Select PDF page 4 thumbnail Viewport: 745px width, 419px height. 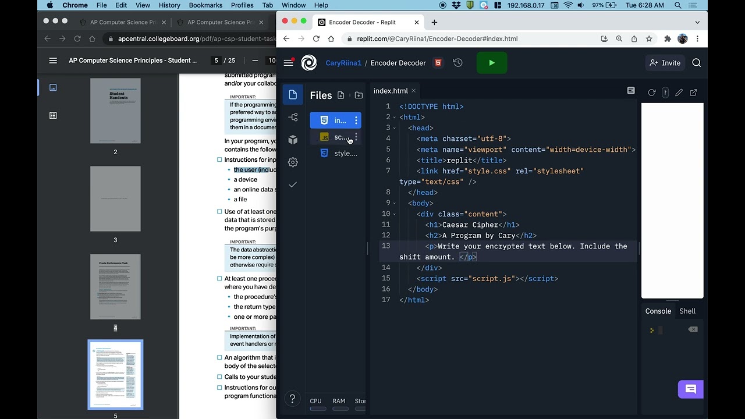[x=115, y=287]
